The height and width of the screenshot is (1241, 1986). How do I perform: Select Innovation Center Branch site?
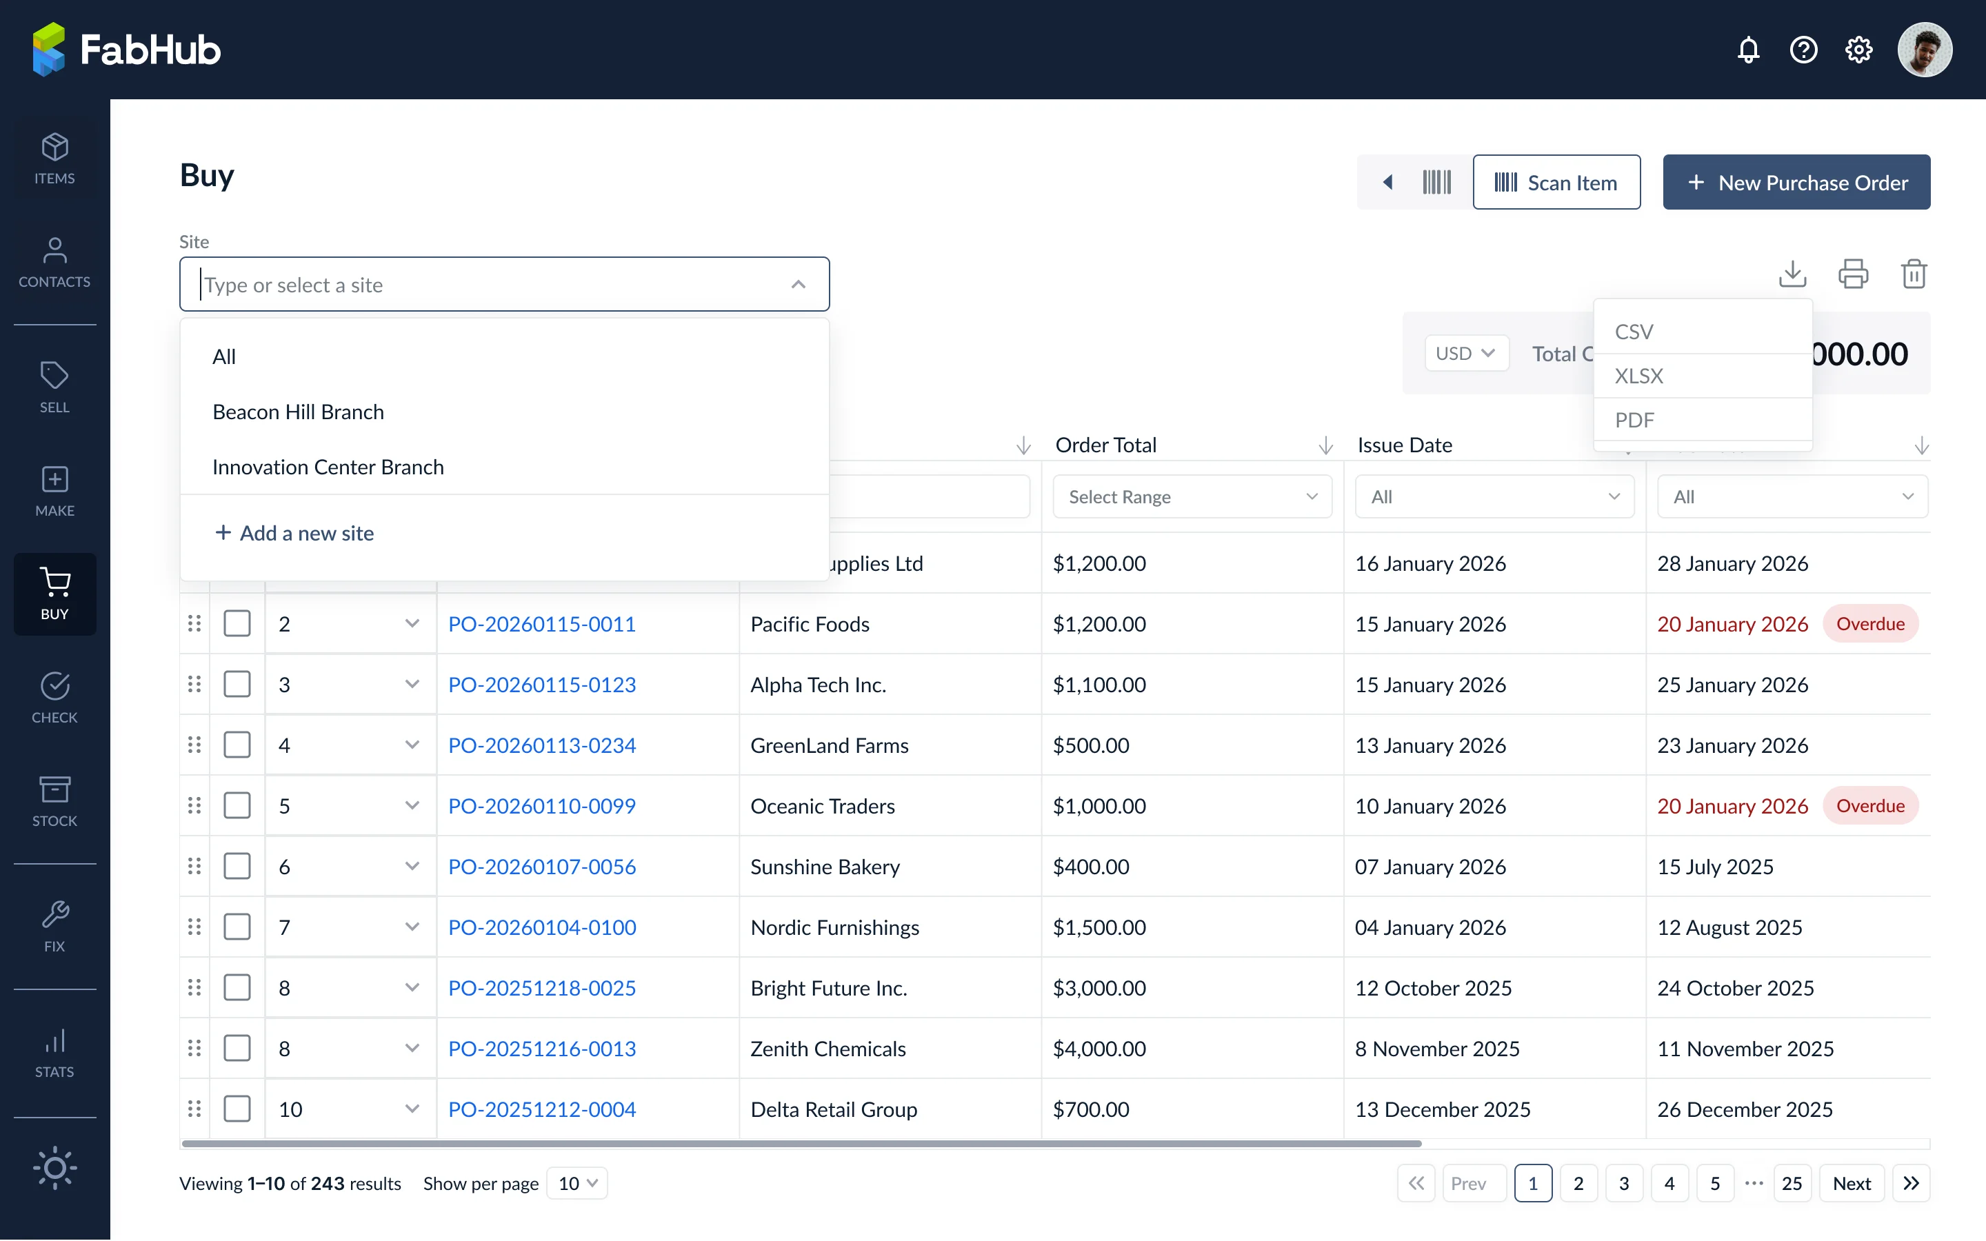(504, 467)
